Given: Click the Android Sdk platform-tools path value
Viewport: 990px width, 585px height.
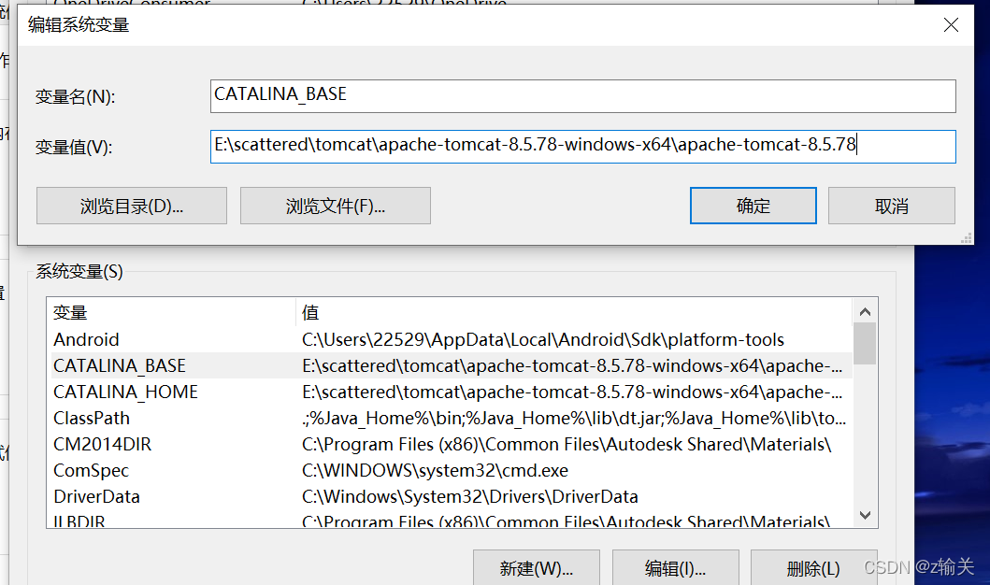Looking at the screenshot, I should pos(543,339).
